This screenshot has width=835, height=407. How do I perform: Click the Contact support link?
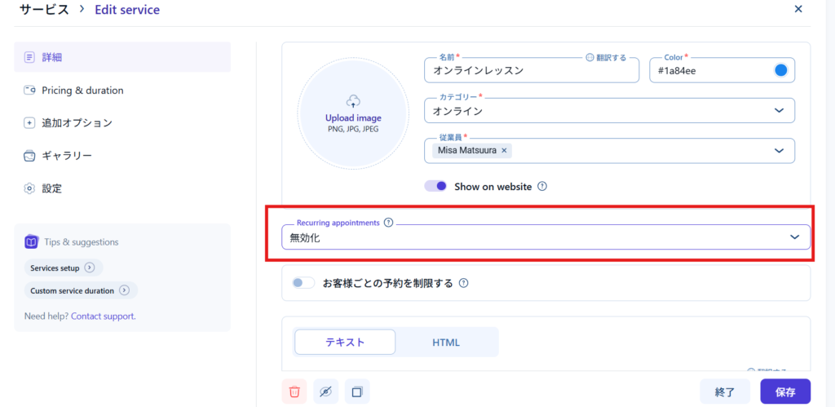(x=103, y=316)
